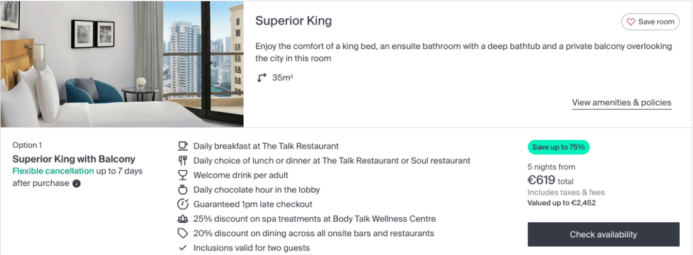Viewport: 693px width, 255px height.
Task: Click the late checkout clock icon
Action: [183, 204]
